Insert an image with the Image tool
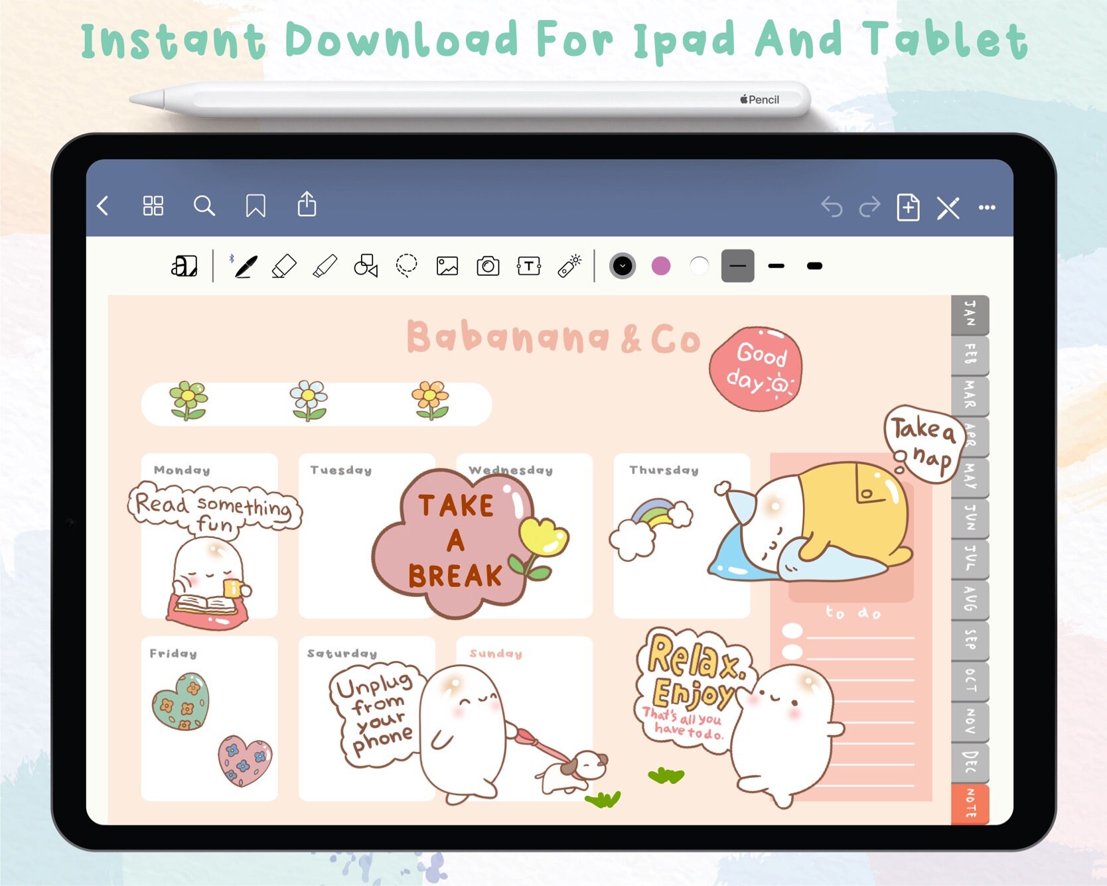 pos(447,266)
